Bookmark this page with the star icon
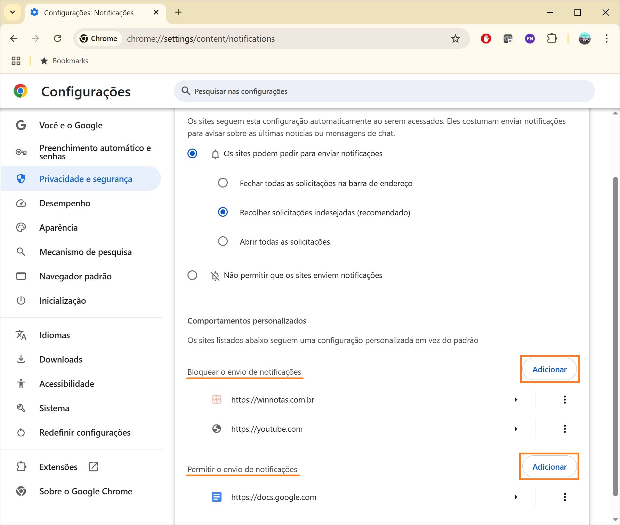Viewport: 620px width, 525px height. point(456,39)
